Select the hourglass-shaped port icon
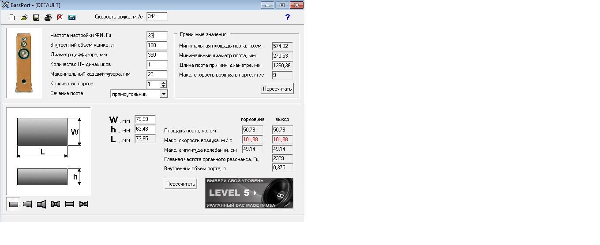600x245 pixels. coord(84,204)
